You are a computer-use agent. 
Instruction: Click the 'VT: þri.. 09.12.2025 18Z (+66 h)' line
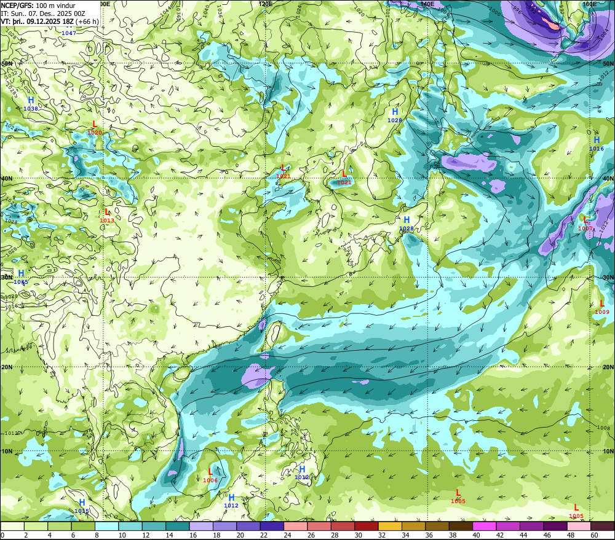[49, 22]
